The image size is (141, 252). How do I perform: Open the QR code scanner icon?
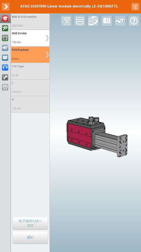tap(5, 38)
